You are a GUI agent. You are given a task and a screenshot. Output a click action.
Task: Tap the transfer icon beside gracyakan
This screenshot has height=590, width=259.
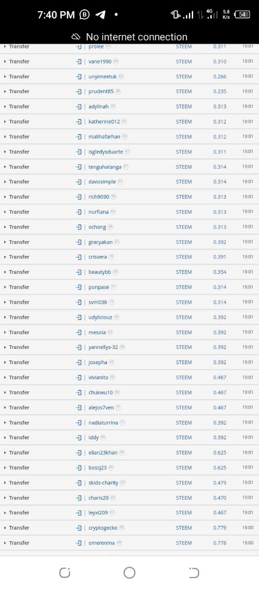click(x=78, y=242)
